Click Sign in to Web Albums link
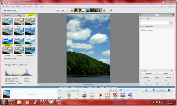The width and height of the screenshot is (177, 106). pos(167,6)
